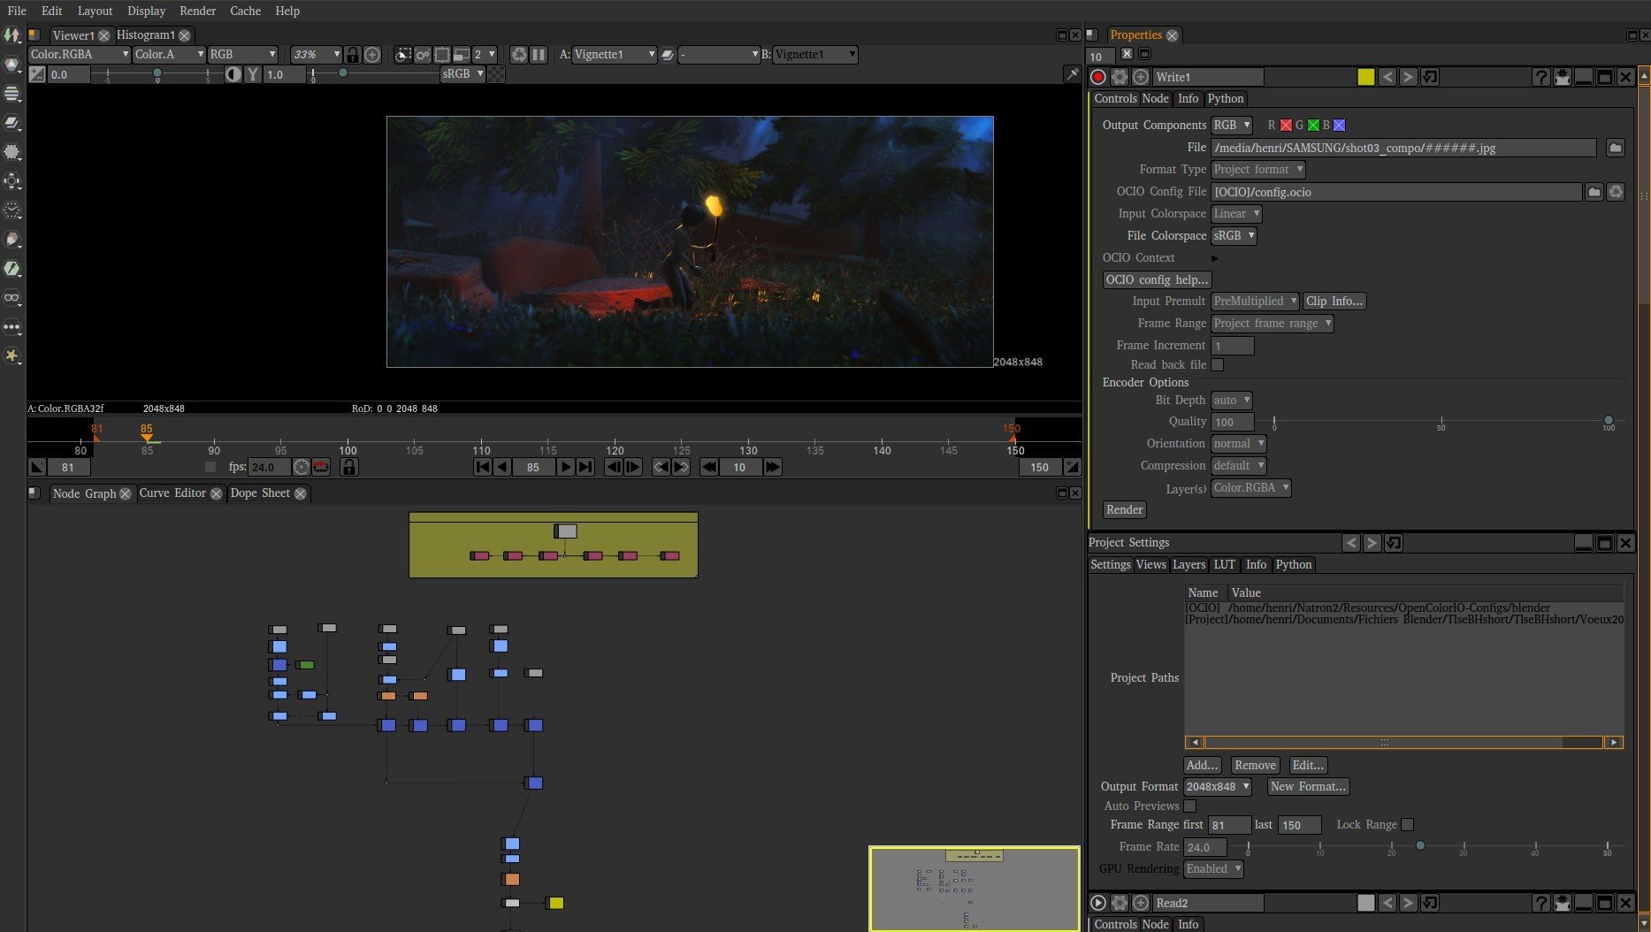
Task: Step to next keyframe
Action: 681,467
